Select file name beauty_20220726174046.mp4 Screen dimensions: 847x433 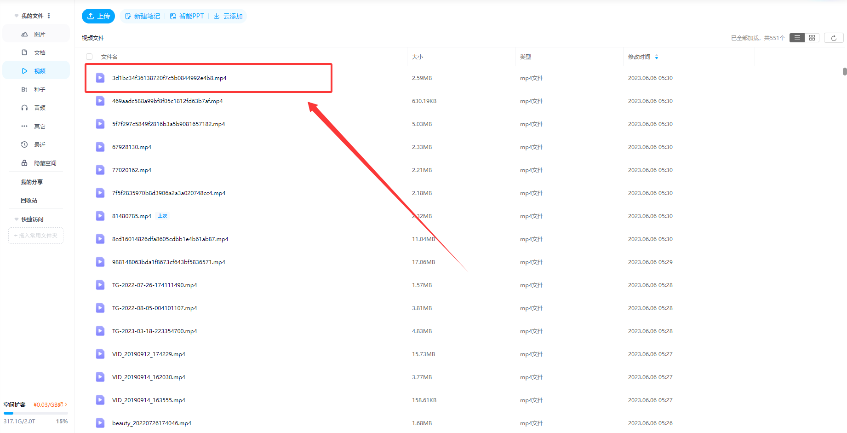(x=152, y=423)
